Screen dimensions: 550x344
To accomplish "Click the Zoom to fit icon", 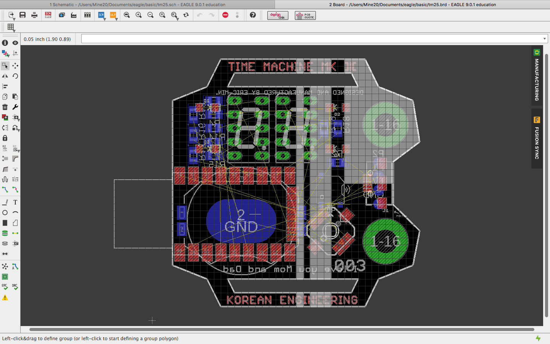I will [127, 15].
